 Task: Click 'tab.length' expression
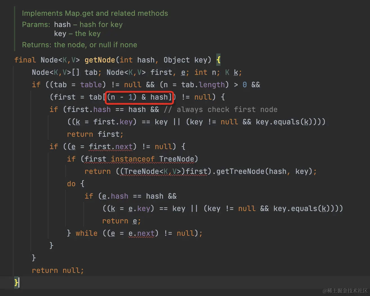click(x=203, y=85)
